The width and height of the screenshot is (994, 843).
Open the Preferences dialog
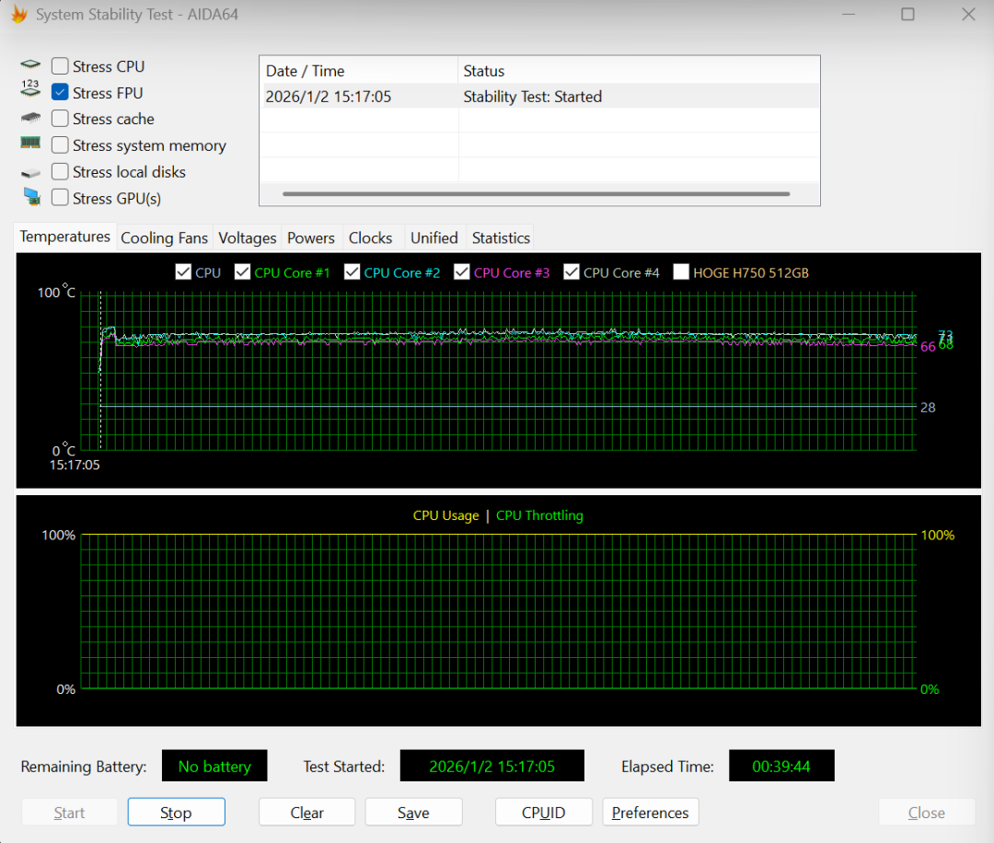[650, 813]
